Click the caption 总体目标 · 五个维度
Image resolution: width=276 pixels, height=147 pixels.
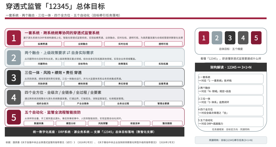231,49
